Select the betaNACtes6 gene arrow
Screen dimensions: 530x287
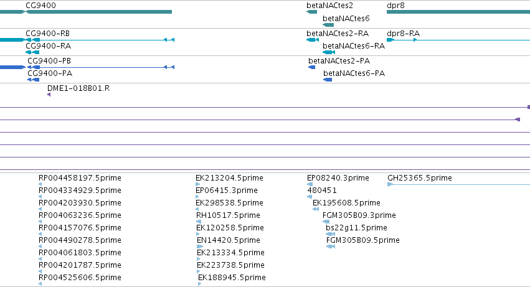click(328, 25)
